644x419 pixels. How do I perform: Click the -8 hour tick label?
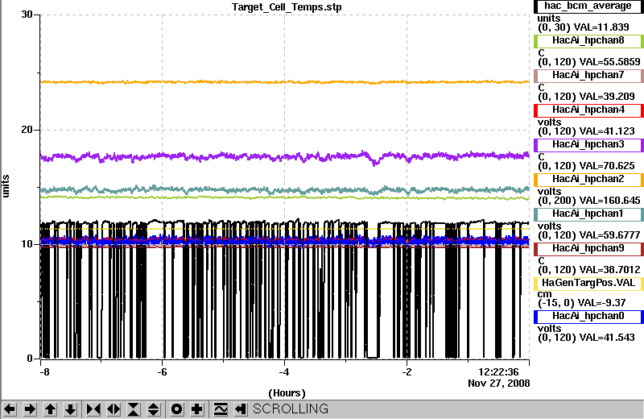[44, 372]
